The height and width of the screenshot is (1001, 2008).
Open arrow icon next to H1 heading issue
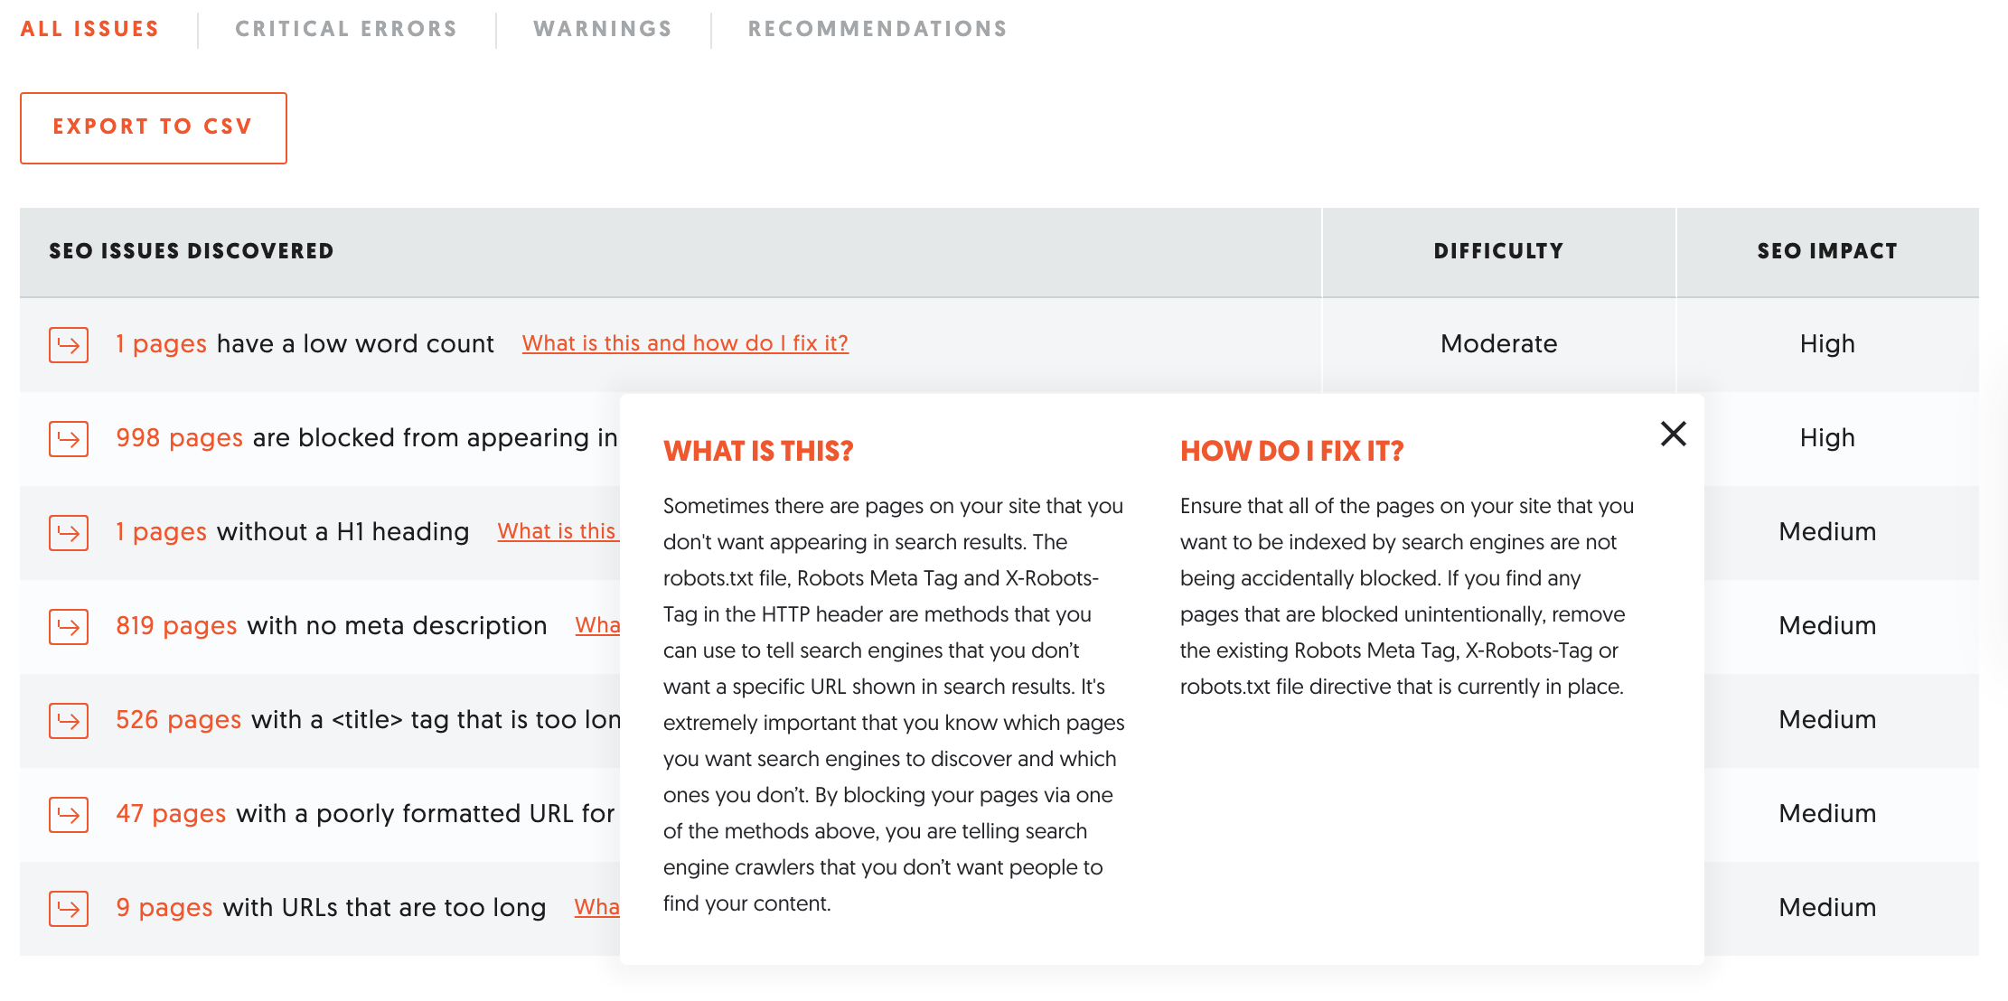69,533
